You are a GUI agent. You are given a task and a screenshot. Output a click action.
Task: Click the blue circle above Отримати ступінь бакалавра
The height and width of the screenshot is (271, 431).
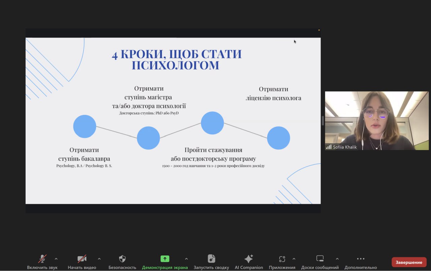coord(85,126)
